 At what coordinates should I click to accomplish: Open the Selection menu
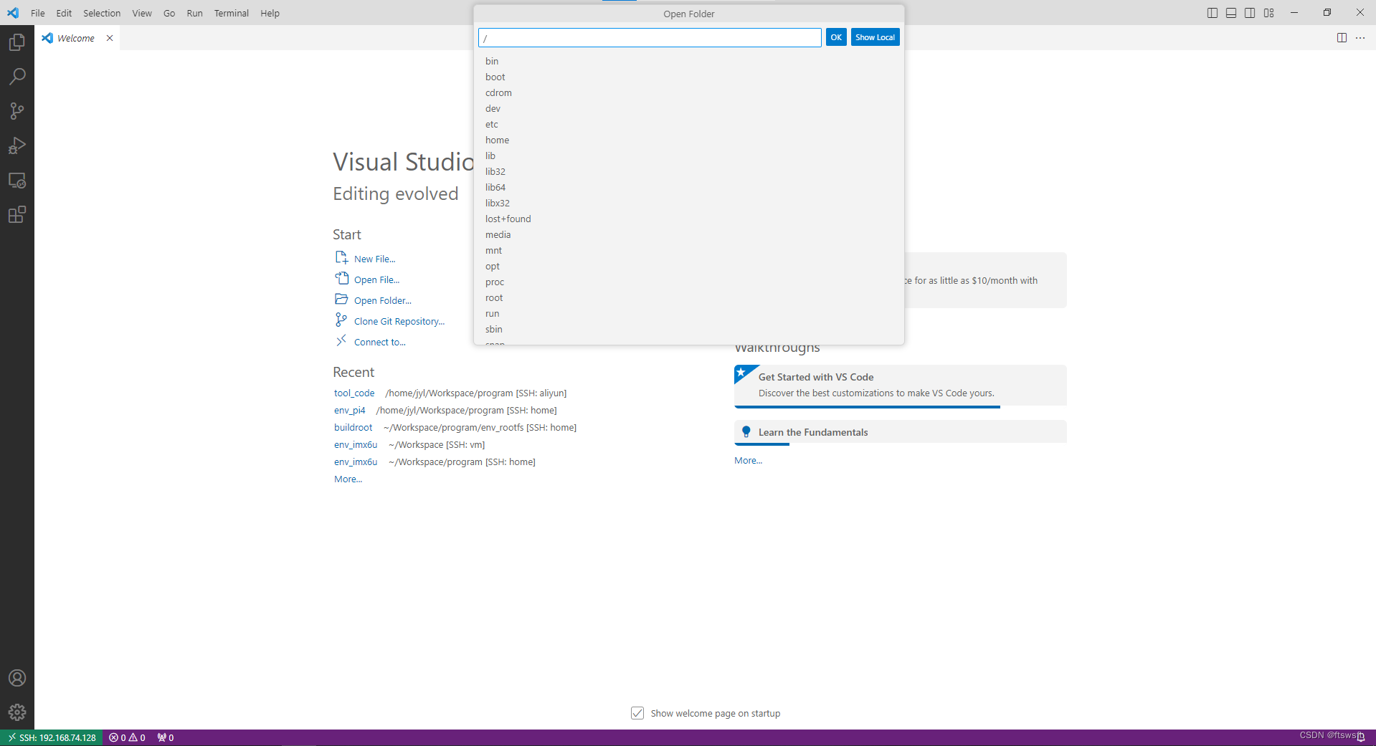102,13
